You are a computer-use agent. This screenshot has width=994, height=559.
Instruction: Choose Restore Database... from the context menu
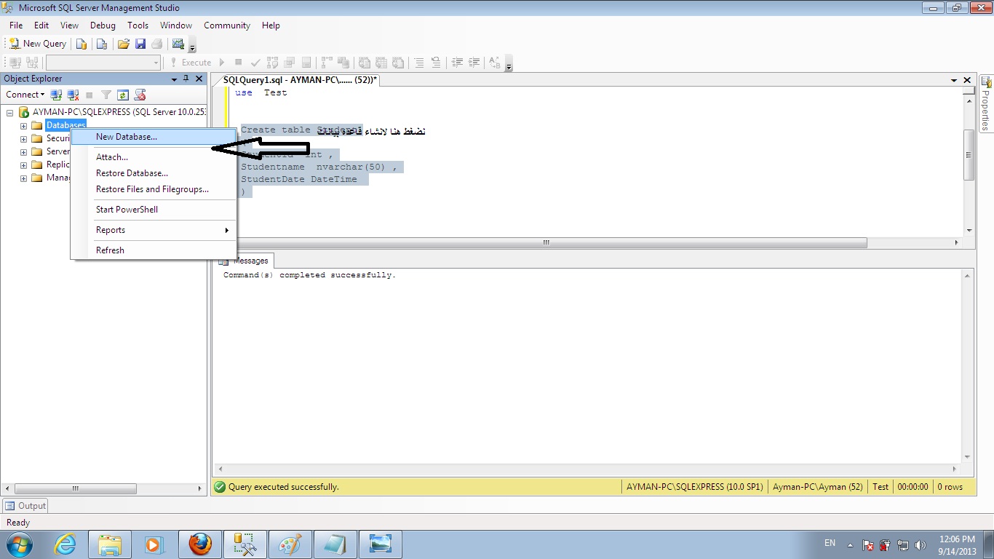[154, 173]
